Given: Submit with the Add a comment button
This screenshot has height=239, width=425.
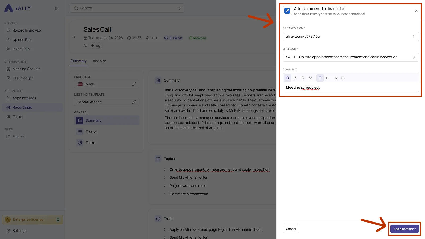Looking at the screenshot, I should click(405, 229).
